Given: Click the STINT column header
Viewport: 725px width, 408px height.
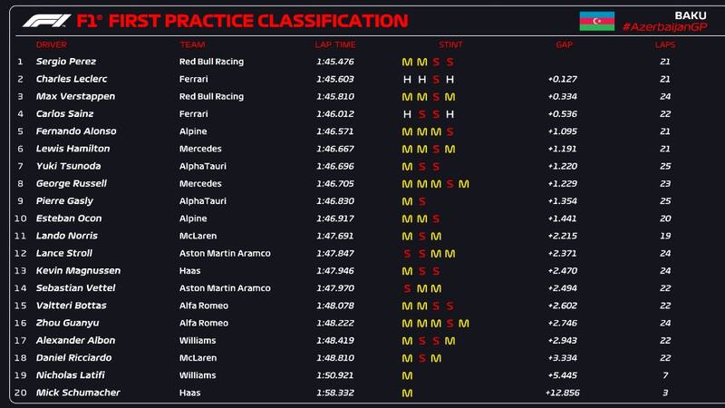Looking at the screenshot, I should tap(450, 44).
